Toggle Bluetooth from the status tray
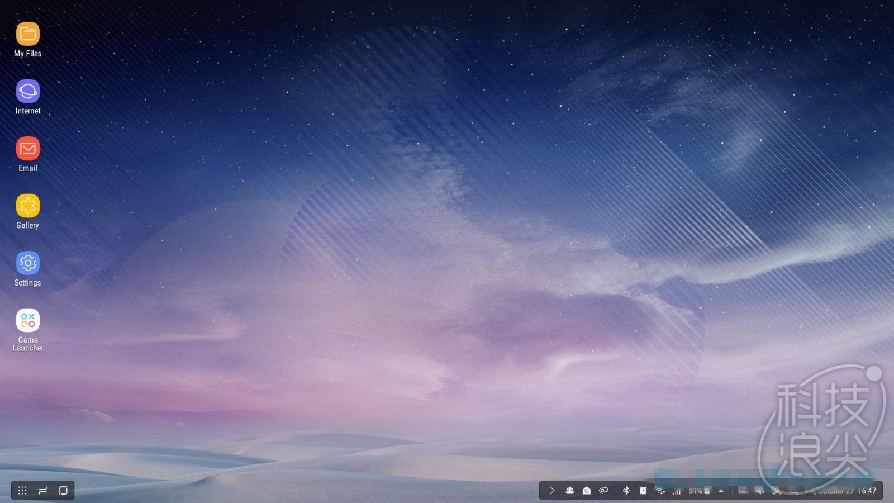 pyautogui.click(x=626, y=490)
